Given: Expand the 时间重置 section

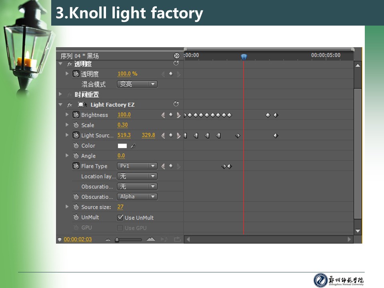Looking at the screenshot, I should click(x=60, y=94).
